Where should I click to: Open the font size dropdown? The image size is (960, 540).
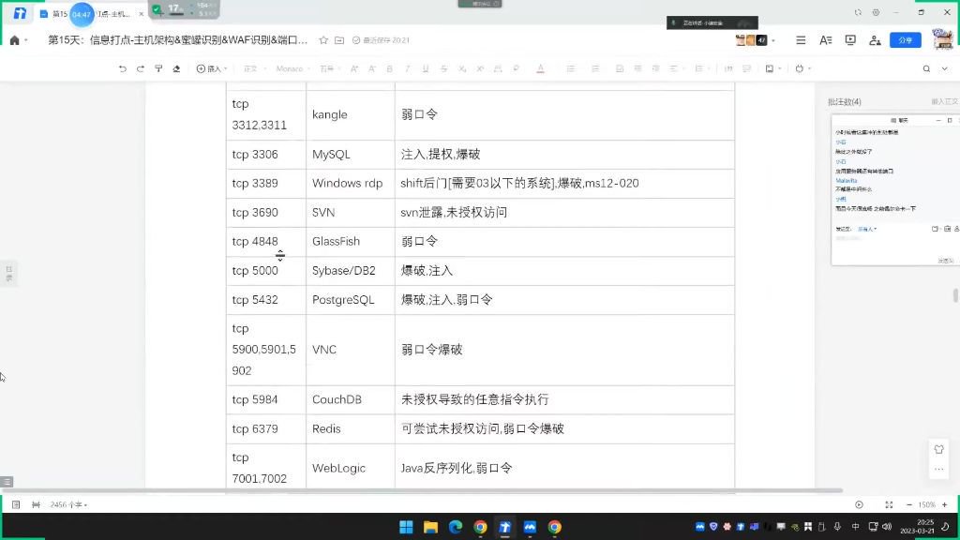[330, 68]
